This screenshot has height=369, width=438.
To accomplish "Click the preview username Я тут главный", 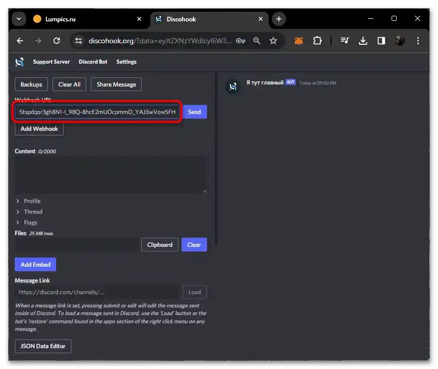I will [265, 82].
